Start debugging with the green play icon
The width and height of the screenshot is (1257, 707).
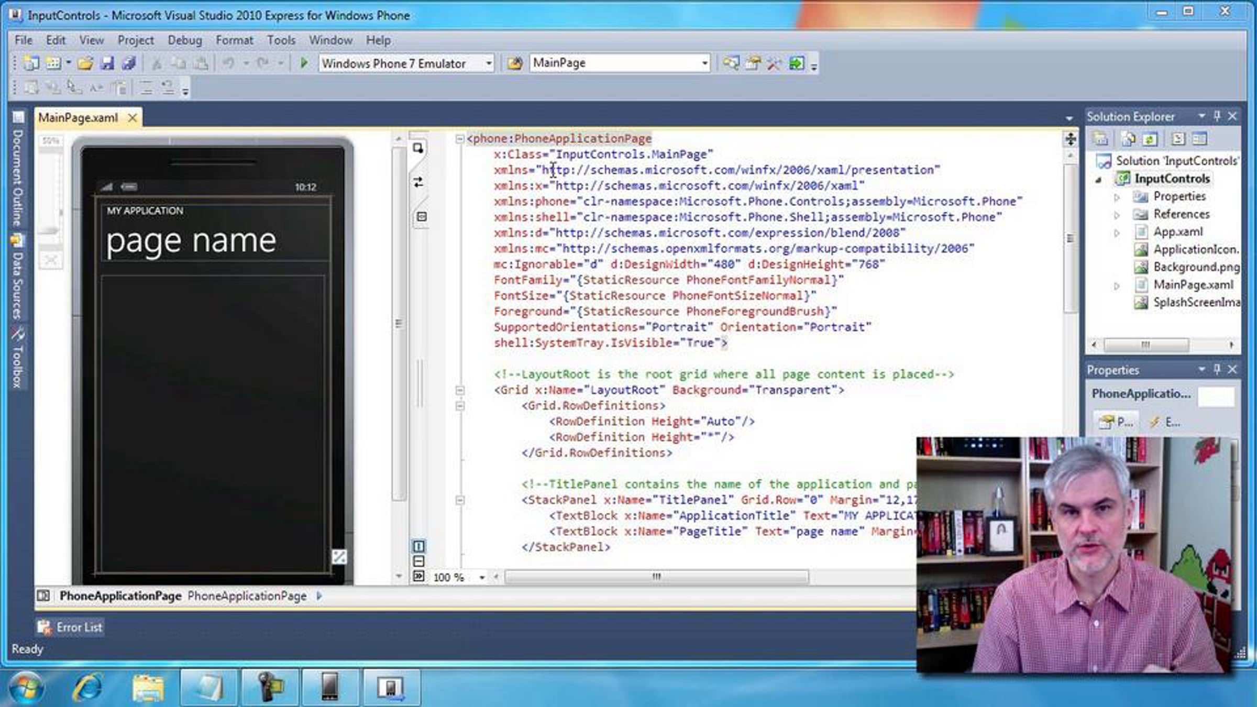304,63
